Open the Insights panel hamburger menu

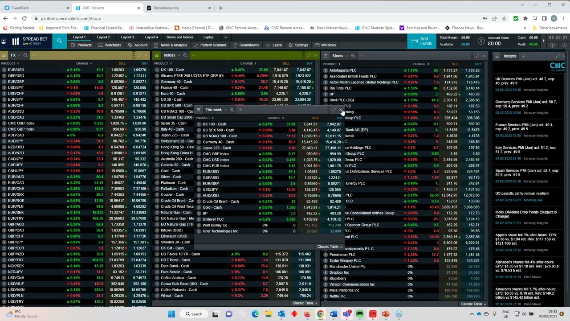tap(497, 56)
